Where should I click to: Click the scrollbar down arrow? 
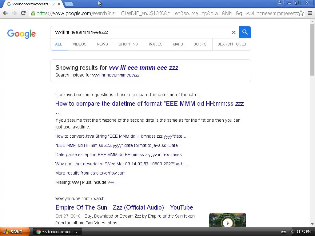pyautogui.click(x=312, y=224)
